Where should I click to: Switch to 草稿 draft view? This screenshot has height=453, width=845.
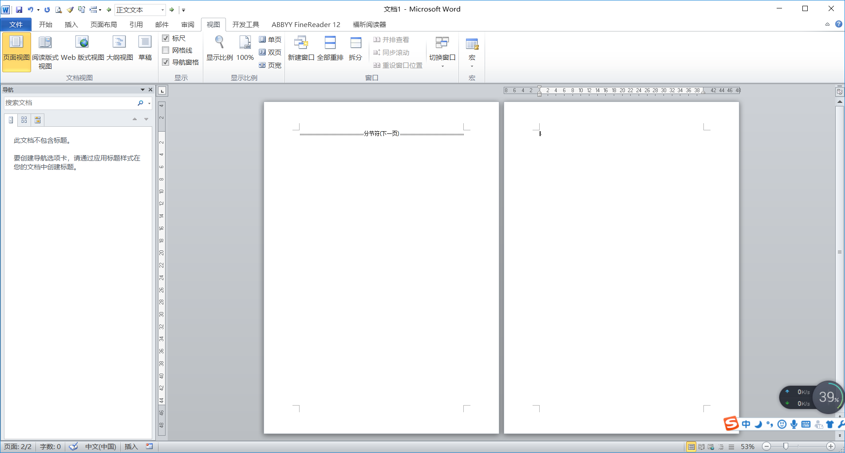tap(145, 48)
